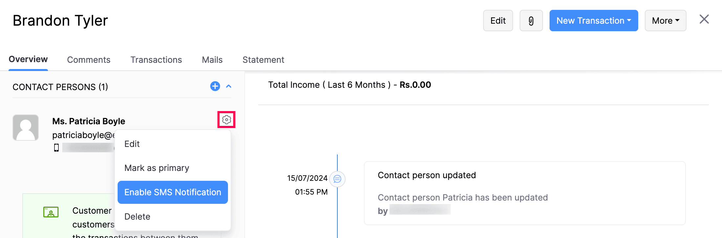This screenshot has width=722, height=238.
Task: Close the Brandon Tyler panel
Action: 704,19
